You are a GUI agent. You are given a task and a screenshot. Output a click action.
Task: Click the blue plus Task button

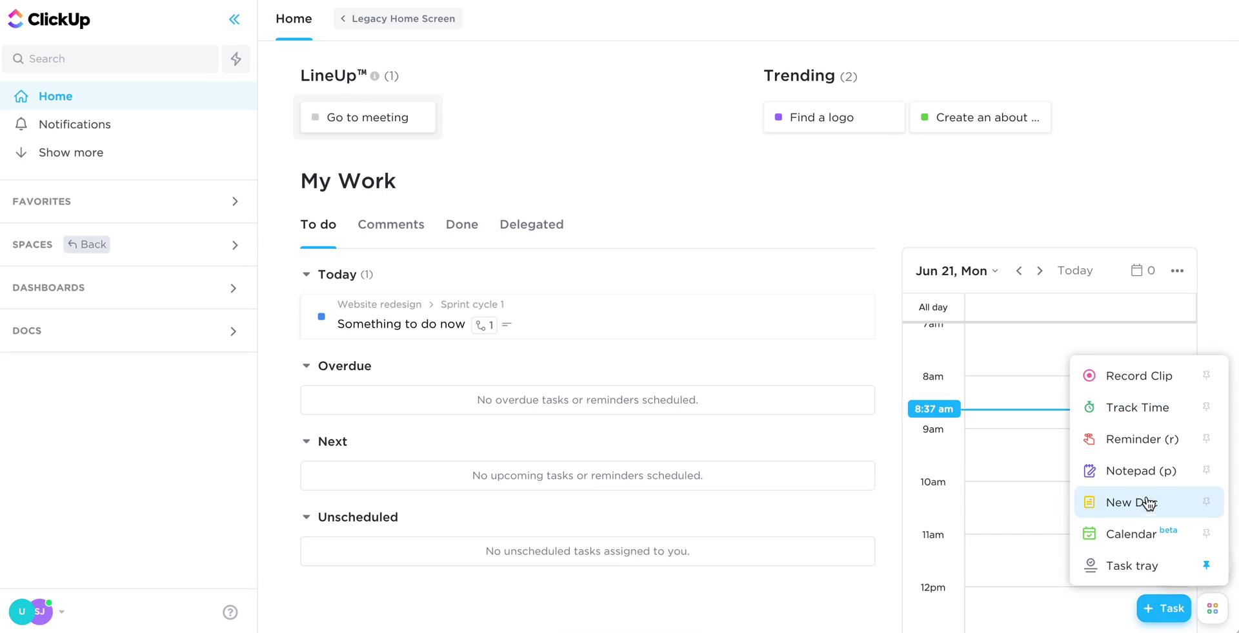click(1164, 609)
